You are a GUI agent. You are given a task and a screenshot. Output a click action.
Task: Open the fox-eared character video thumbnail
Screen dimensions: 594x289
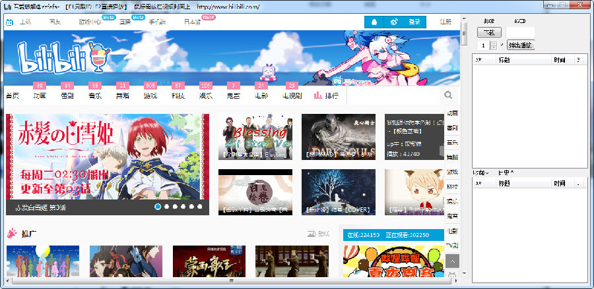(414, 192)
